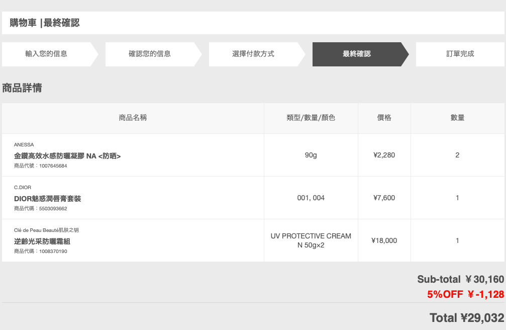This screenshot has width=506, height=330.
Task: Click the 最終確認 active step
Action: (x=357, y=54)
